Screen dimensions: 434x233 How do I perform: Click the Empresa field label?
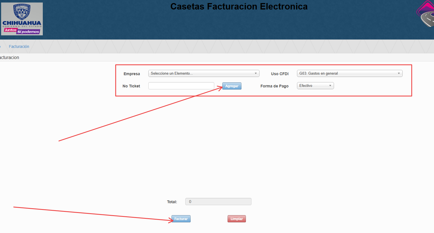tap(132, 74)
